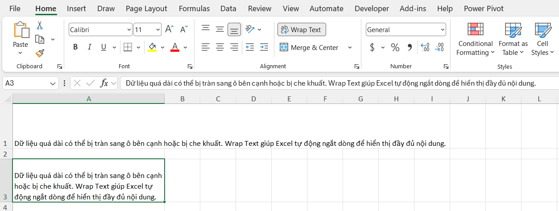Open Font settings dialog launcher
The width and height of the screenshot is (559, 211).
point(190,66)
